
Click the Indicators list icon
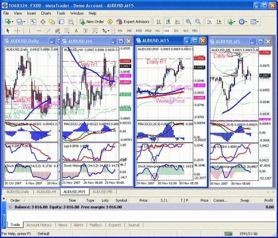pos(230,22)
